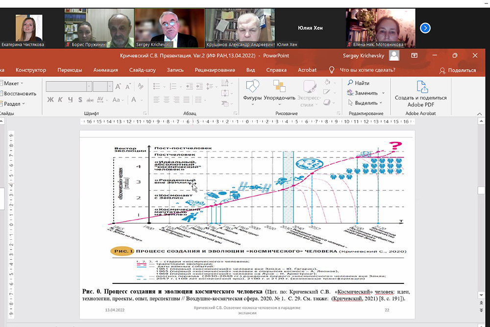
Task: Click Создать и поделиться Adobe PDF icon
Action: (421, 93)
